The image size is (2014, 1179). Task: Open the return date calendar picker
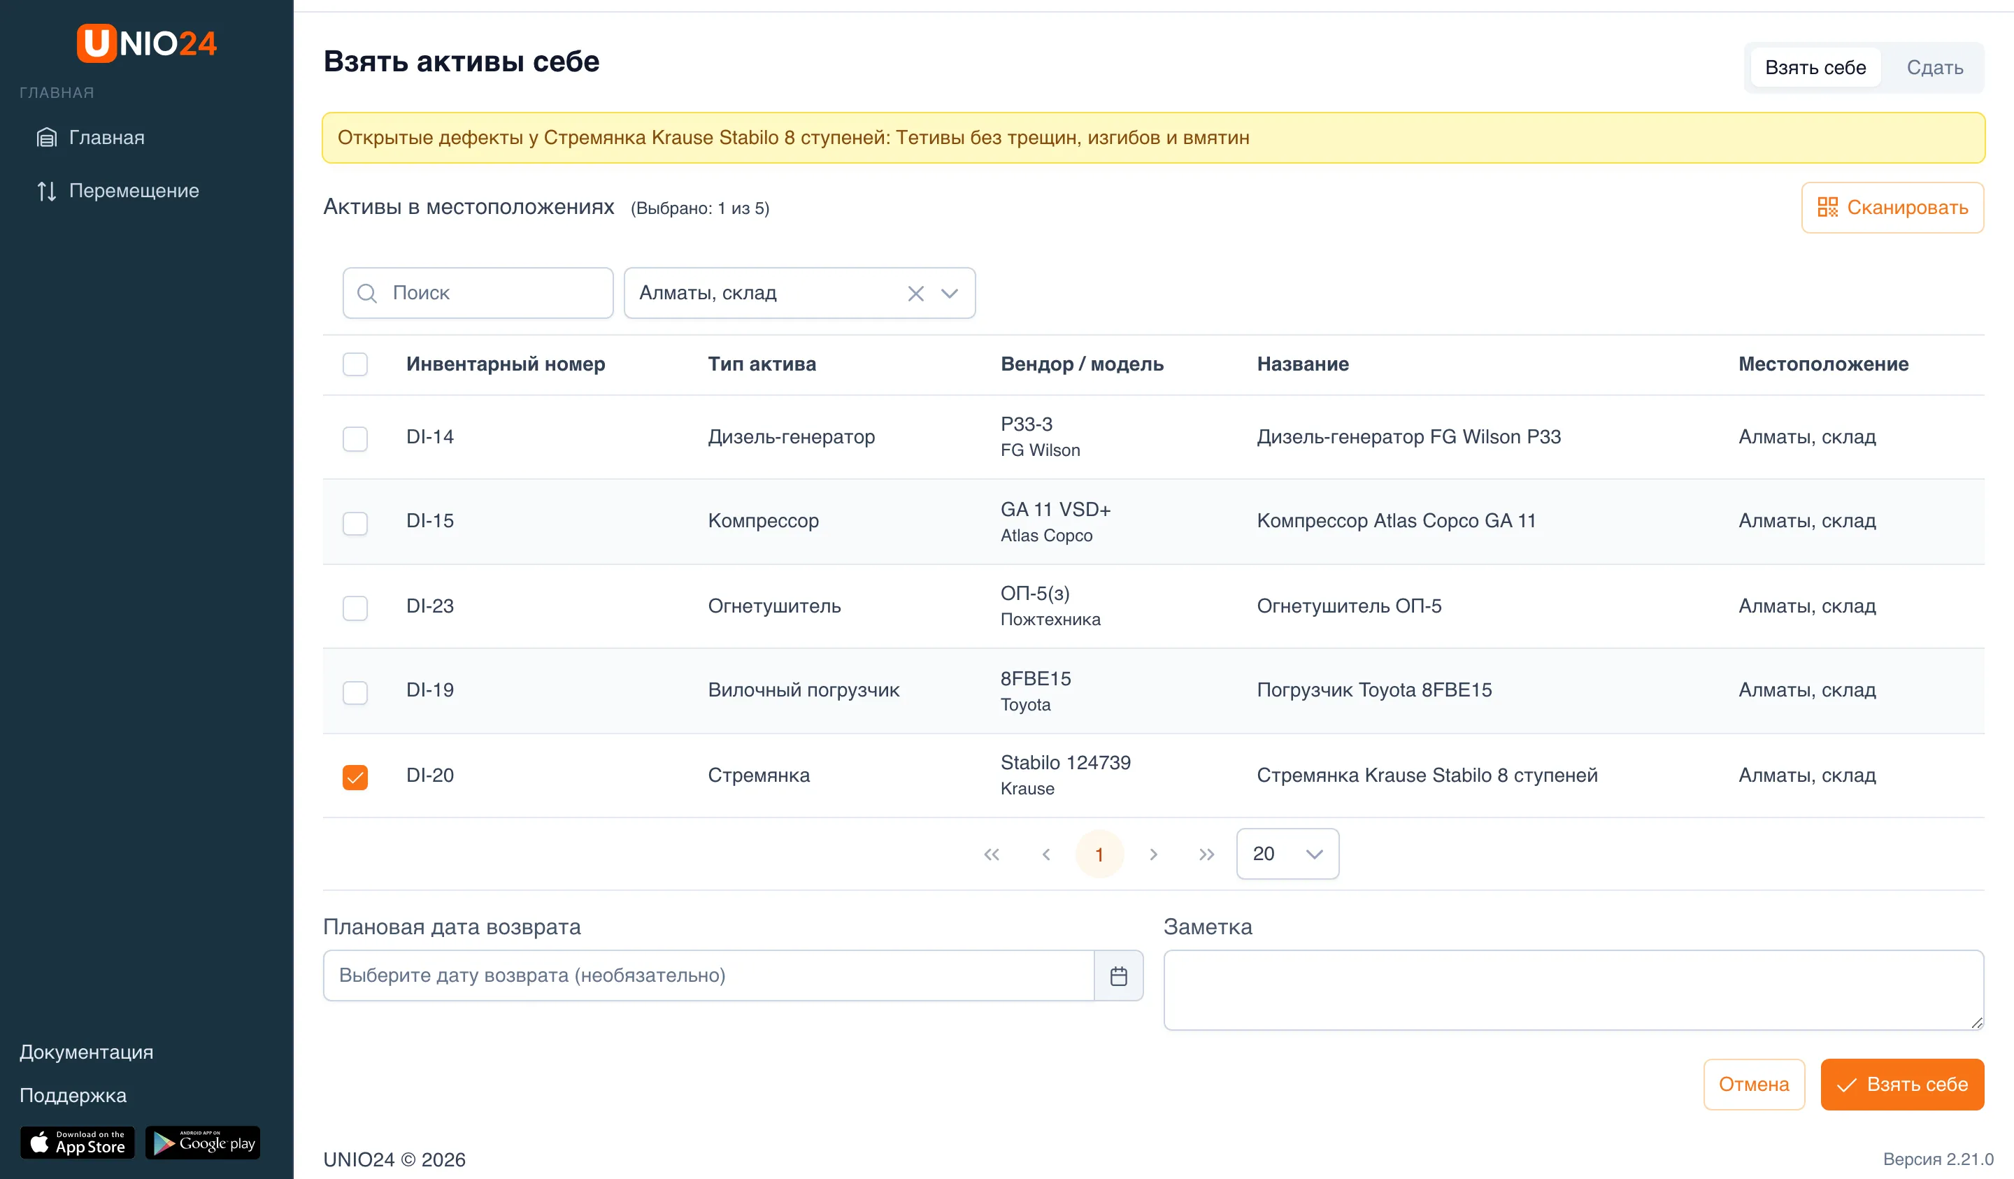click(1118, 976)
